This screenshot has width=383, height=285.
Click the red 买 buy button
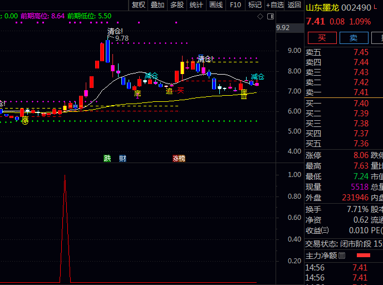click(x=322, y=38)
